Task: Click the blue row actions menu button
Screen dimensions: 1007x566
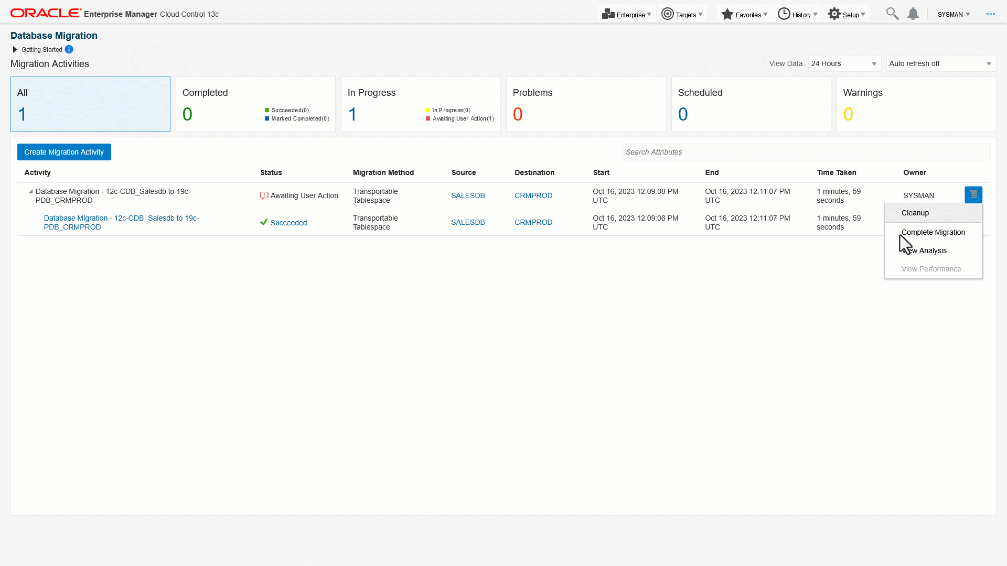Action: 973,195
